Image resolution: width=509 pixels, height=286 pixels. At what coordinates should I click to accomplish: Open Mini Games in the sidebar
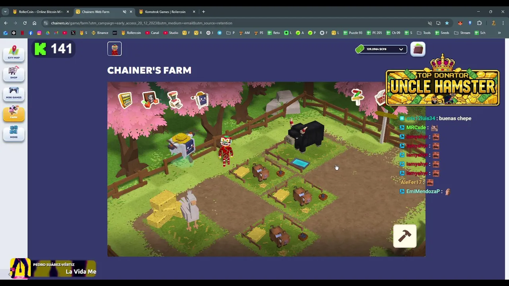14,93
